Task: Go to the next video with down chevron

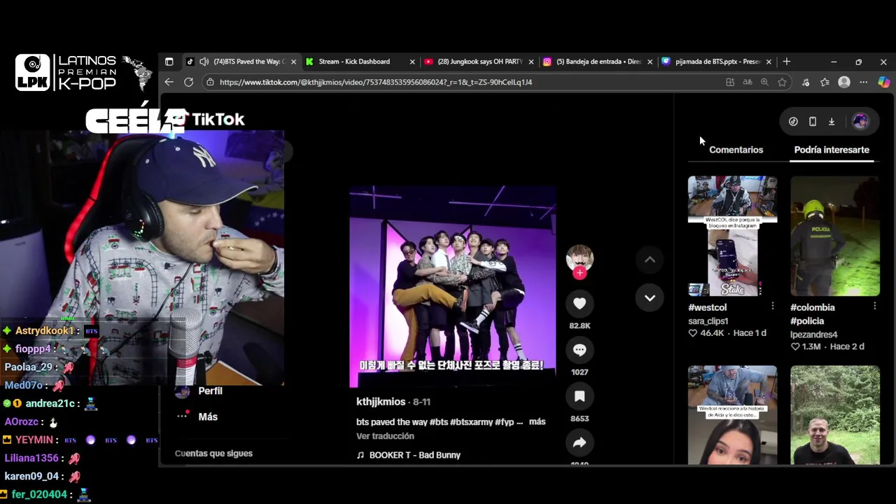Action: point(650,298)
